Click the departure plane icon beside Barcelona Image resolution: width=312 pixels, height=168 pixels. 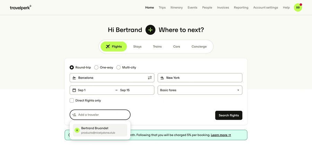pos(74,78)
